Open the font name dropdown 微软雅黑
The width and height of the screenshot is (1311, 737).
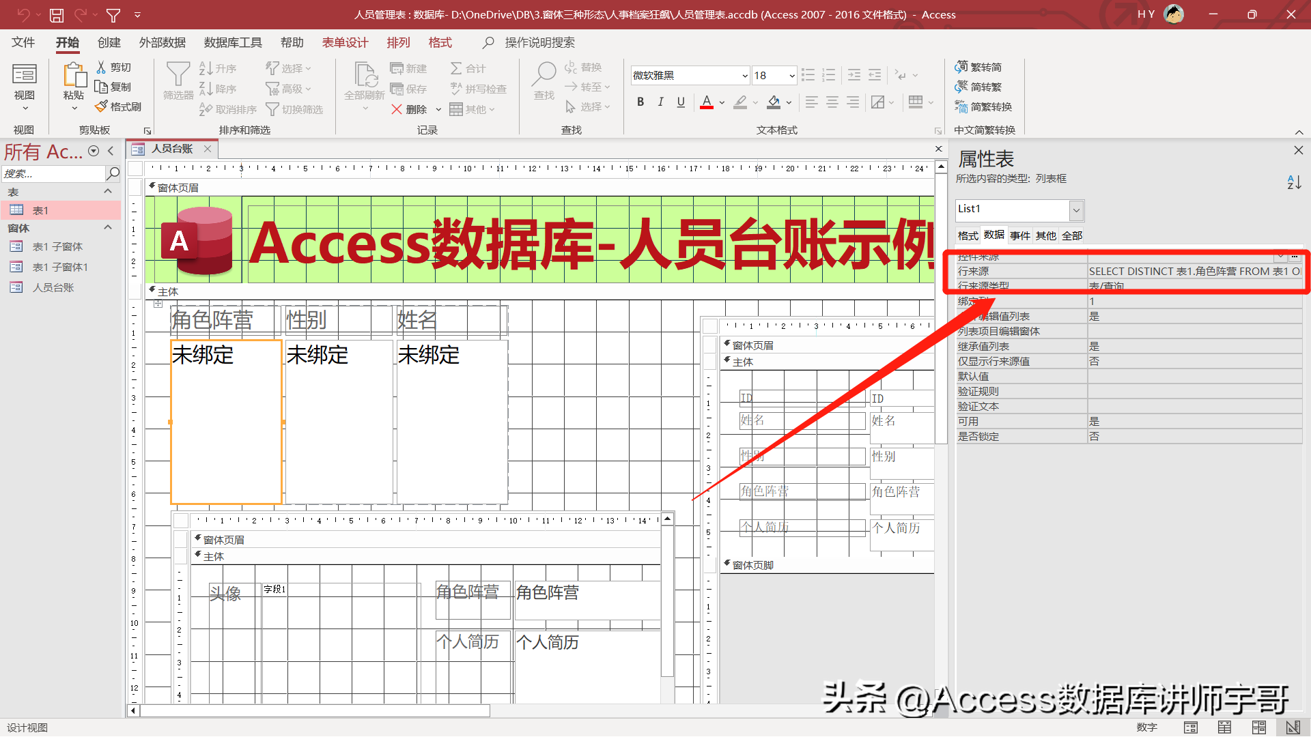[745, 76]
